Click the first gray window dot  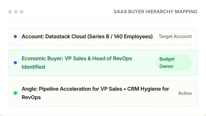point(10,12)
